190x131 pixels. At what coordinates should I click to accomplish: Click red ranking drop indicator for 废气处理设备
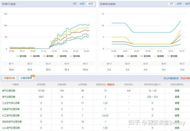click(x=128, y=91)
